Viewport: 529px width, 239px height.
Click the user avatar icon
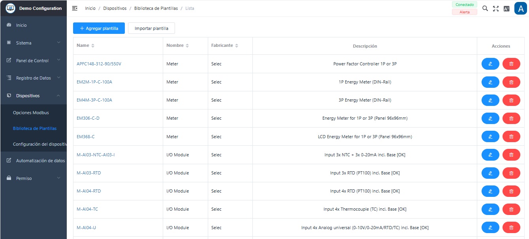pyautogui.click(x=520, y=8)
